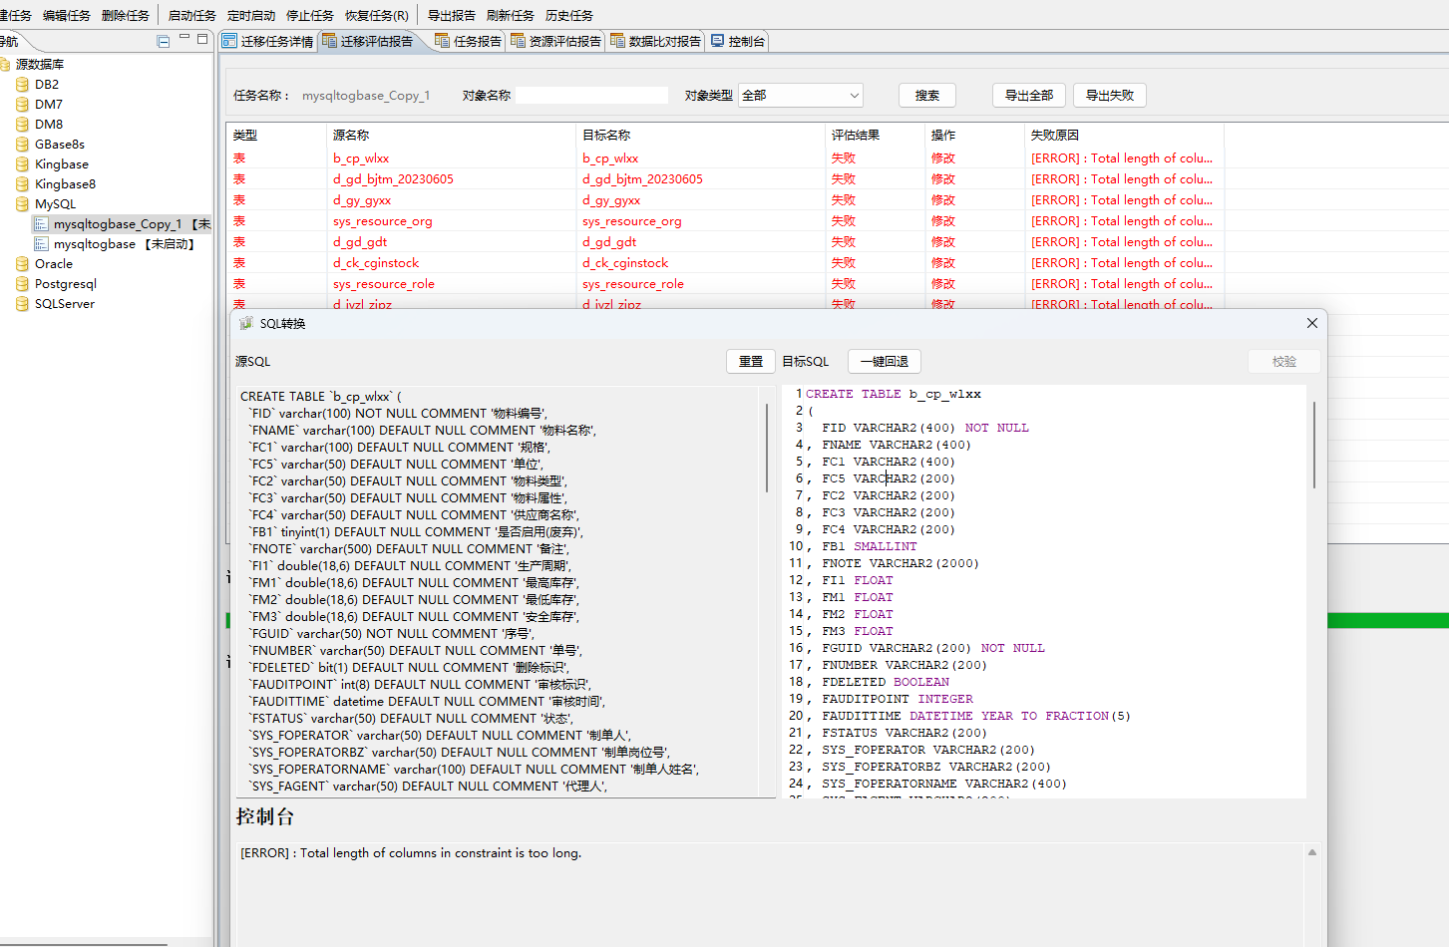Screen dimensions: 1449x947
Task: Click 历史任务 in the top menu
Action: pyautogui.click(x=569, y=15)
